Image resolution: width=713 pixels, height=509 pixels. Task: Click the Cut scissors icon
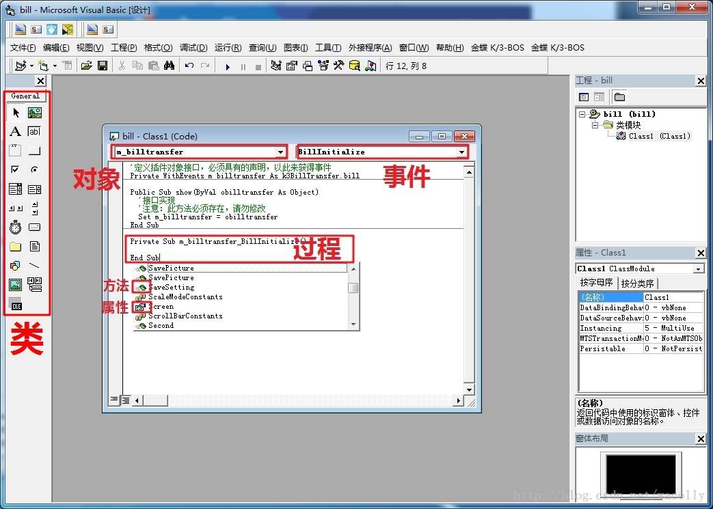[x=122, y=66]
